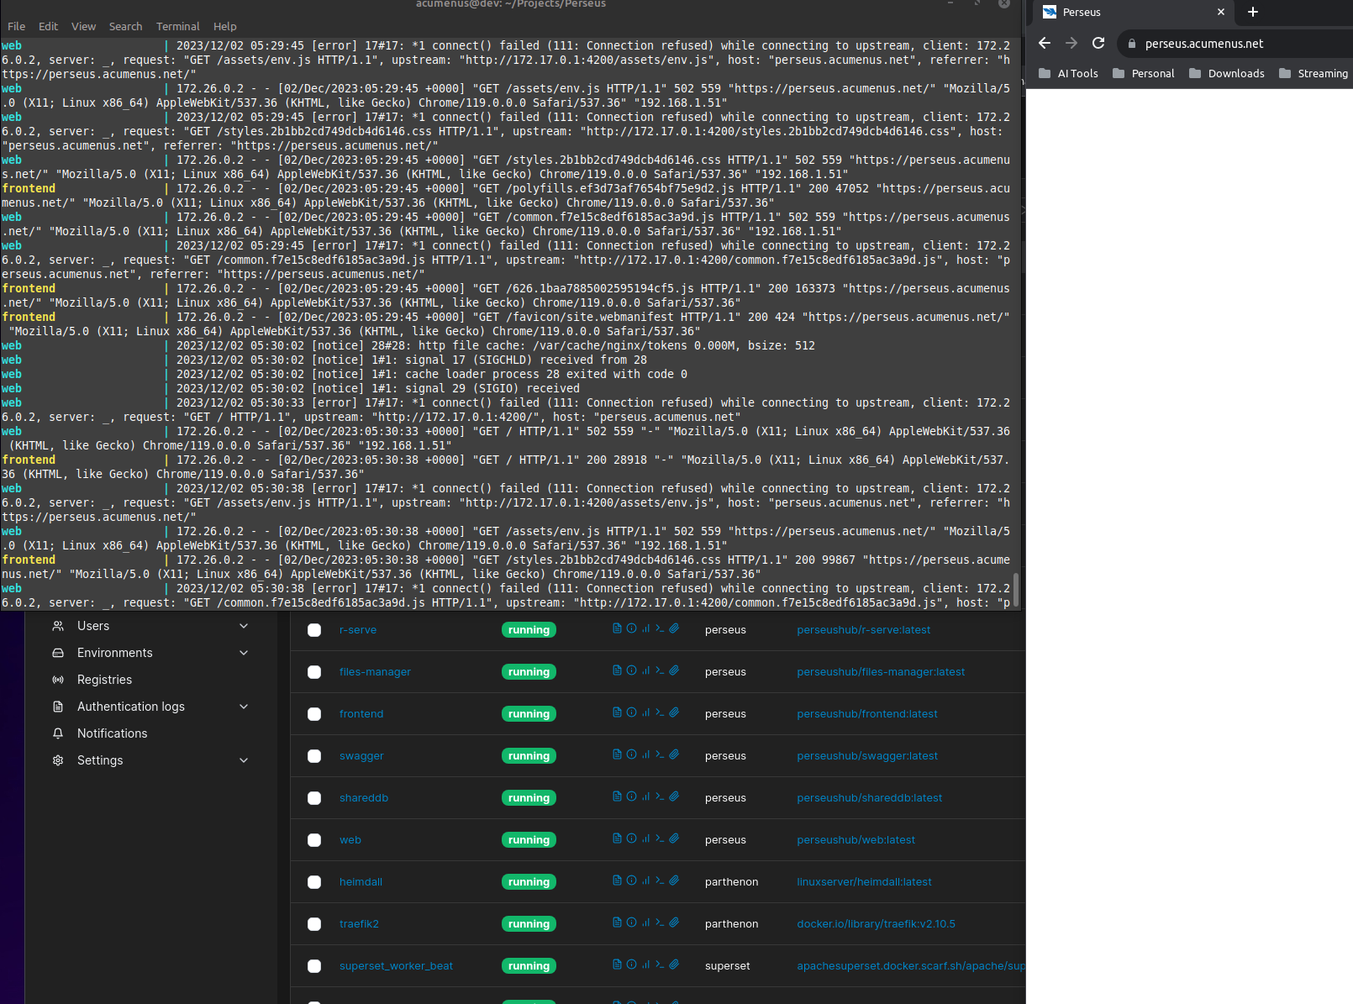This screenshot has height=1004, width=1353.
Task: Open logs icon for swagger container
Action: [617, 754]
